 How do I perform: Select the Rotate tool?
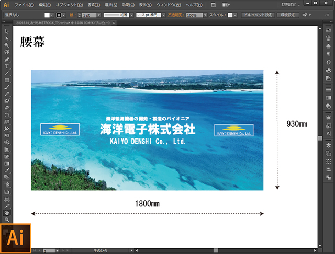tap(7, 115)
